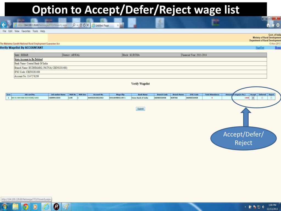Viewport: 281px width, 211px height.
Task: Expand the address bar search dropdown arrow
Action: 77,25
